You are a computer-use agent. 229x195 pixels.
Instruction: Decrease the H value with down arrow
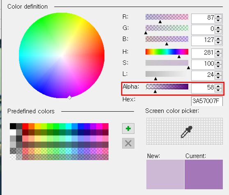(218, 55)
